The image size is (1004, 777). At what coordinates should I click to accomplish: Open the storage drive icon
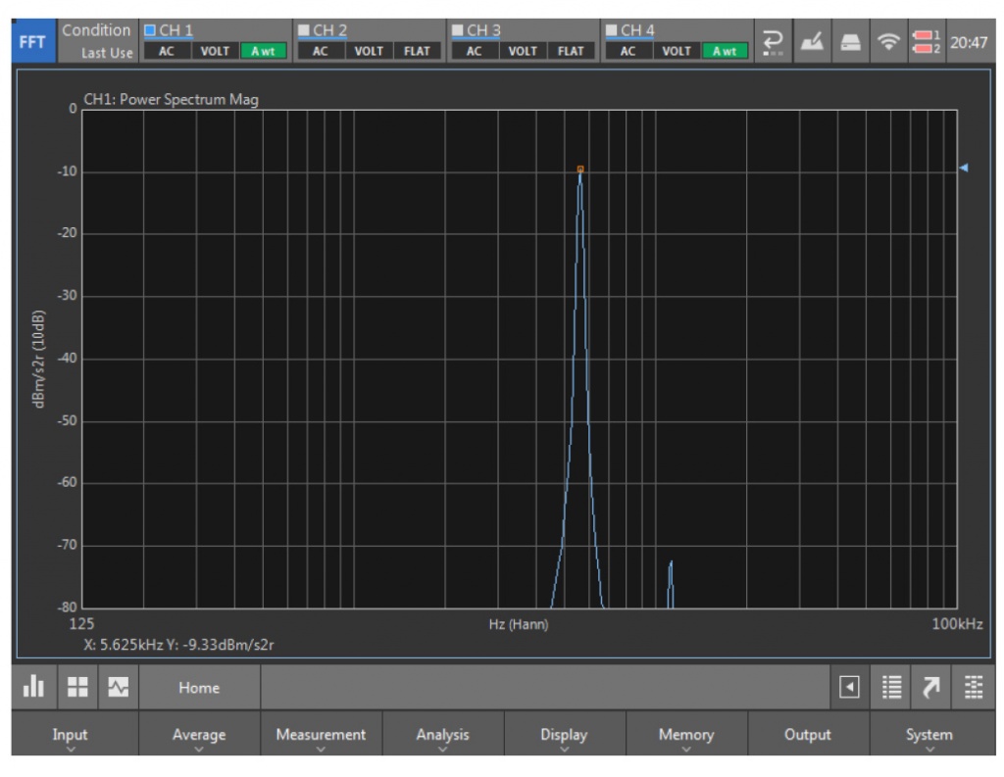point(850,42)
